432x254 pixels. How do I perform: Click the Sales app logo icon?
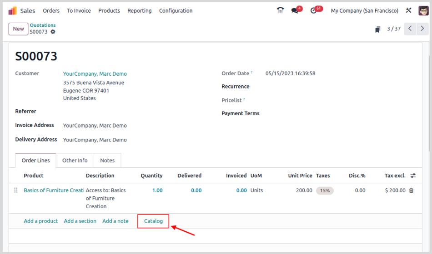pyautogui.click(x=12, y=10)
